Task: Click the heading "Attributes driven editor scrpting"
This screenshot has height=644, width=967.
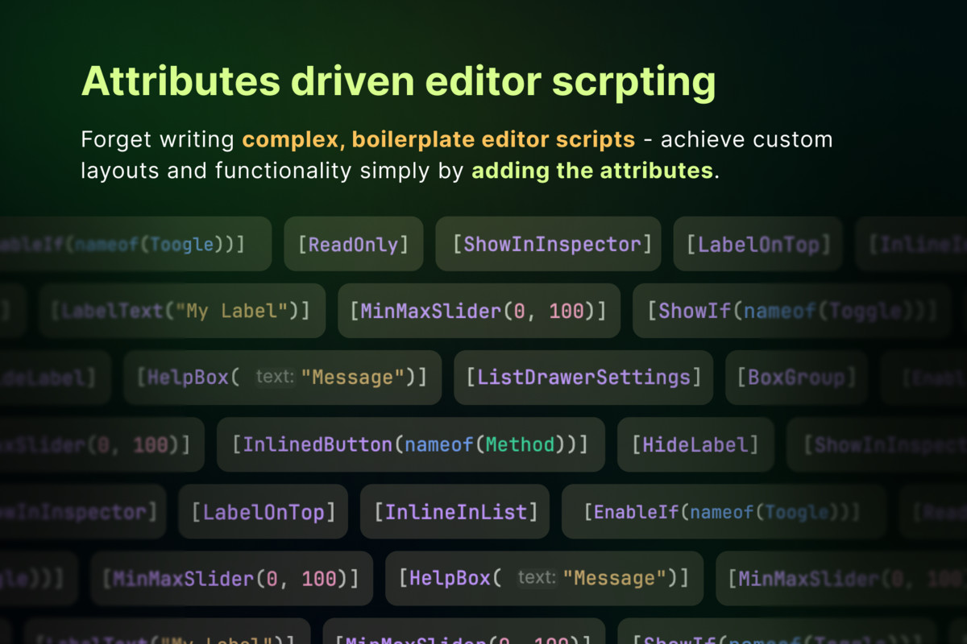Action: pyautogui.click(x=398, y=82)
